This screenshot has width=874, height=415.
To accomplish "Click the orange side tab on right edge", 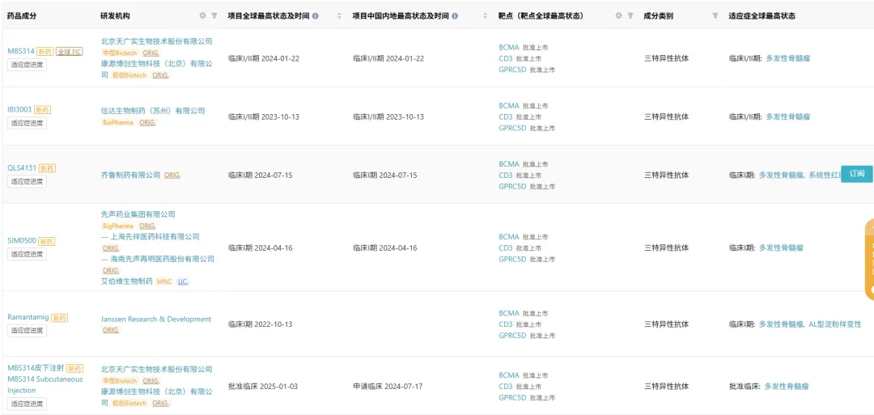I will pyautogui.click(x=869, y=259).
